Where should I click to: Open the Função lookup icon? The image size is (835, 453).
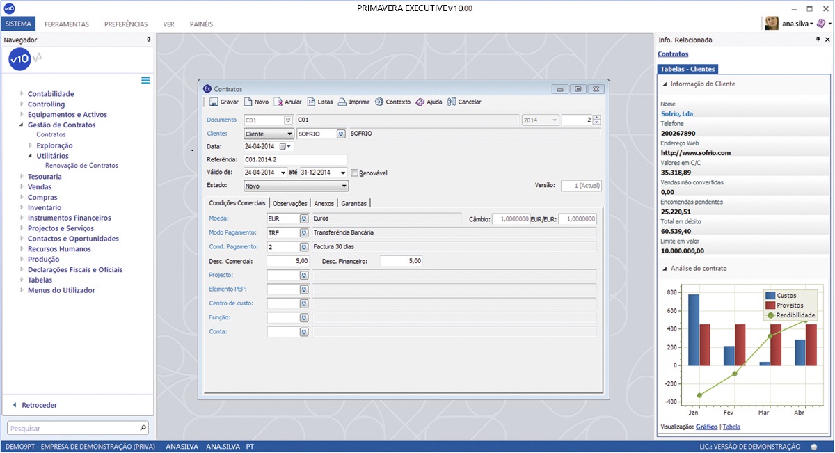pos(304,318)
